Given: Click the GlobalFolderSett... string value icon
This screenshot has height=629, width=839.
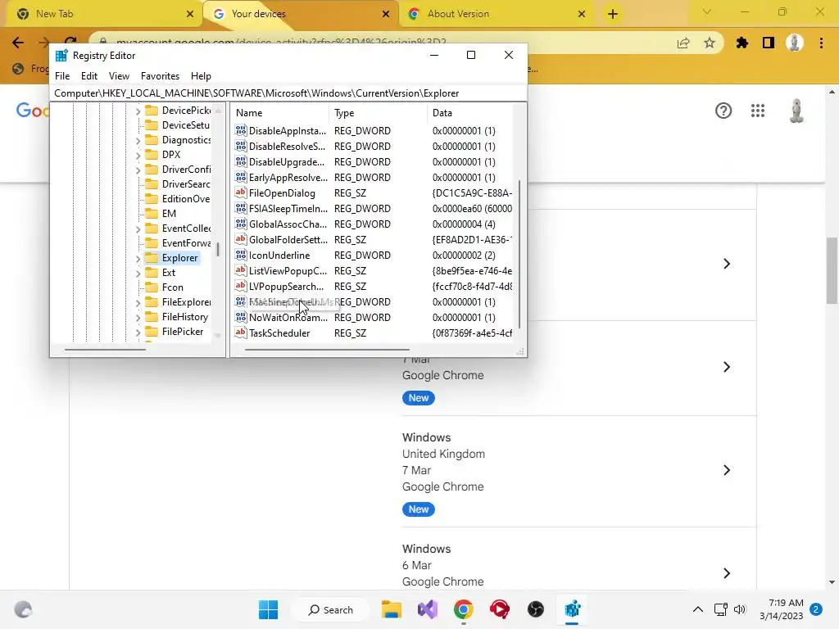Looking at the screenshot, I should [241, 240].
